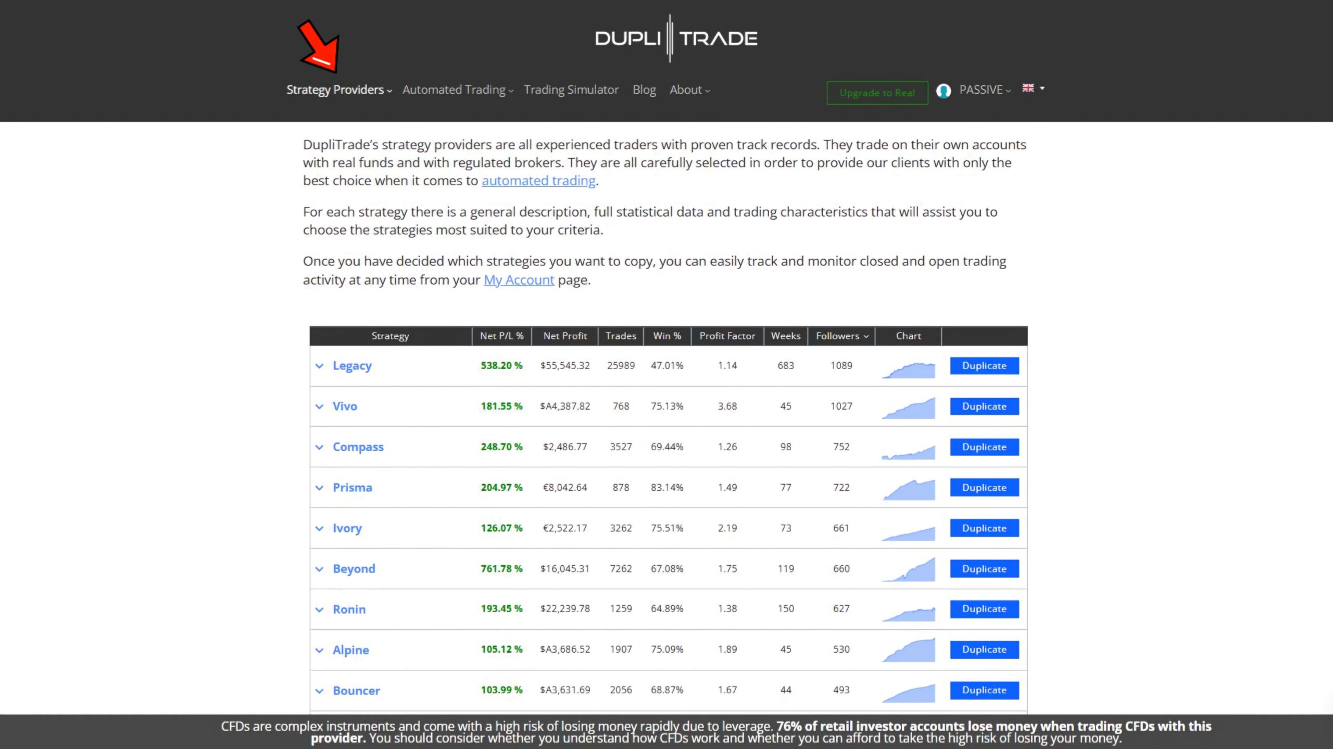The width and height of the screenshot is (1333, 749).
Task: Open the Legacy performance chart thumbnail
Action: coord(908,370)
